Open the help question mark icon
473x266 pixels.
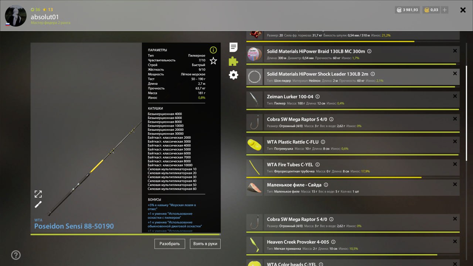point(16,255)
